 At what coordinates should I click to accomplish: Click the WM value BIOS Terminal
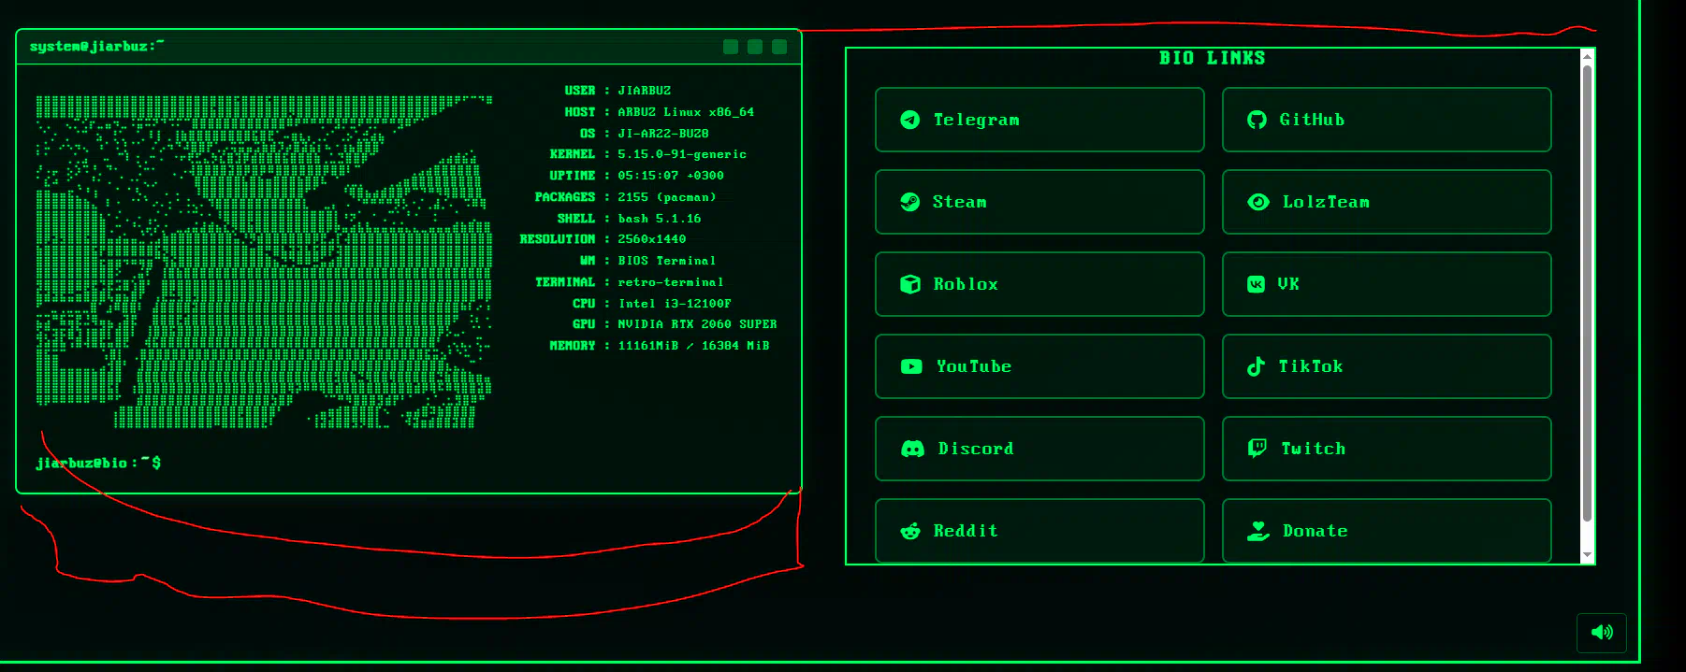667,261
